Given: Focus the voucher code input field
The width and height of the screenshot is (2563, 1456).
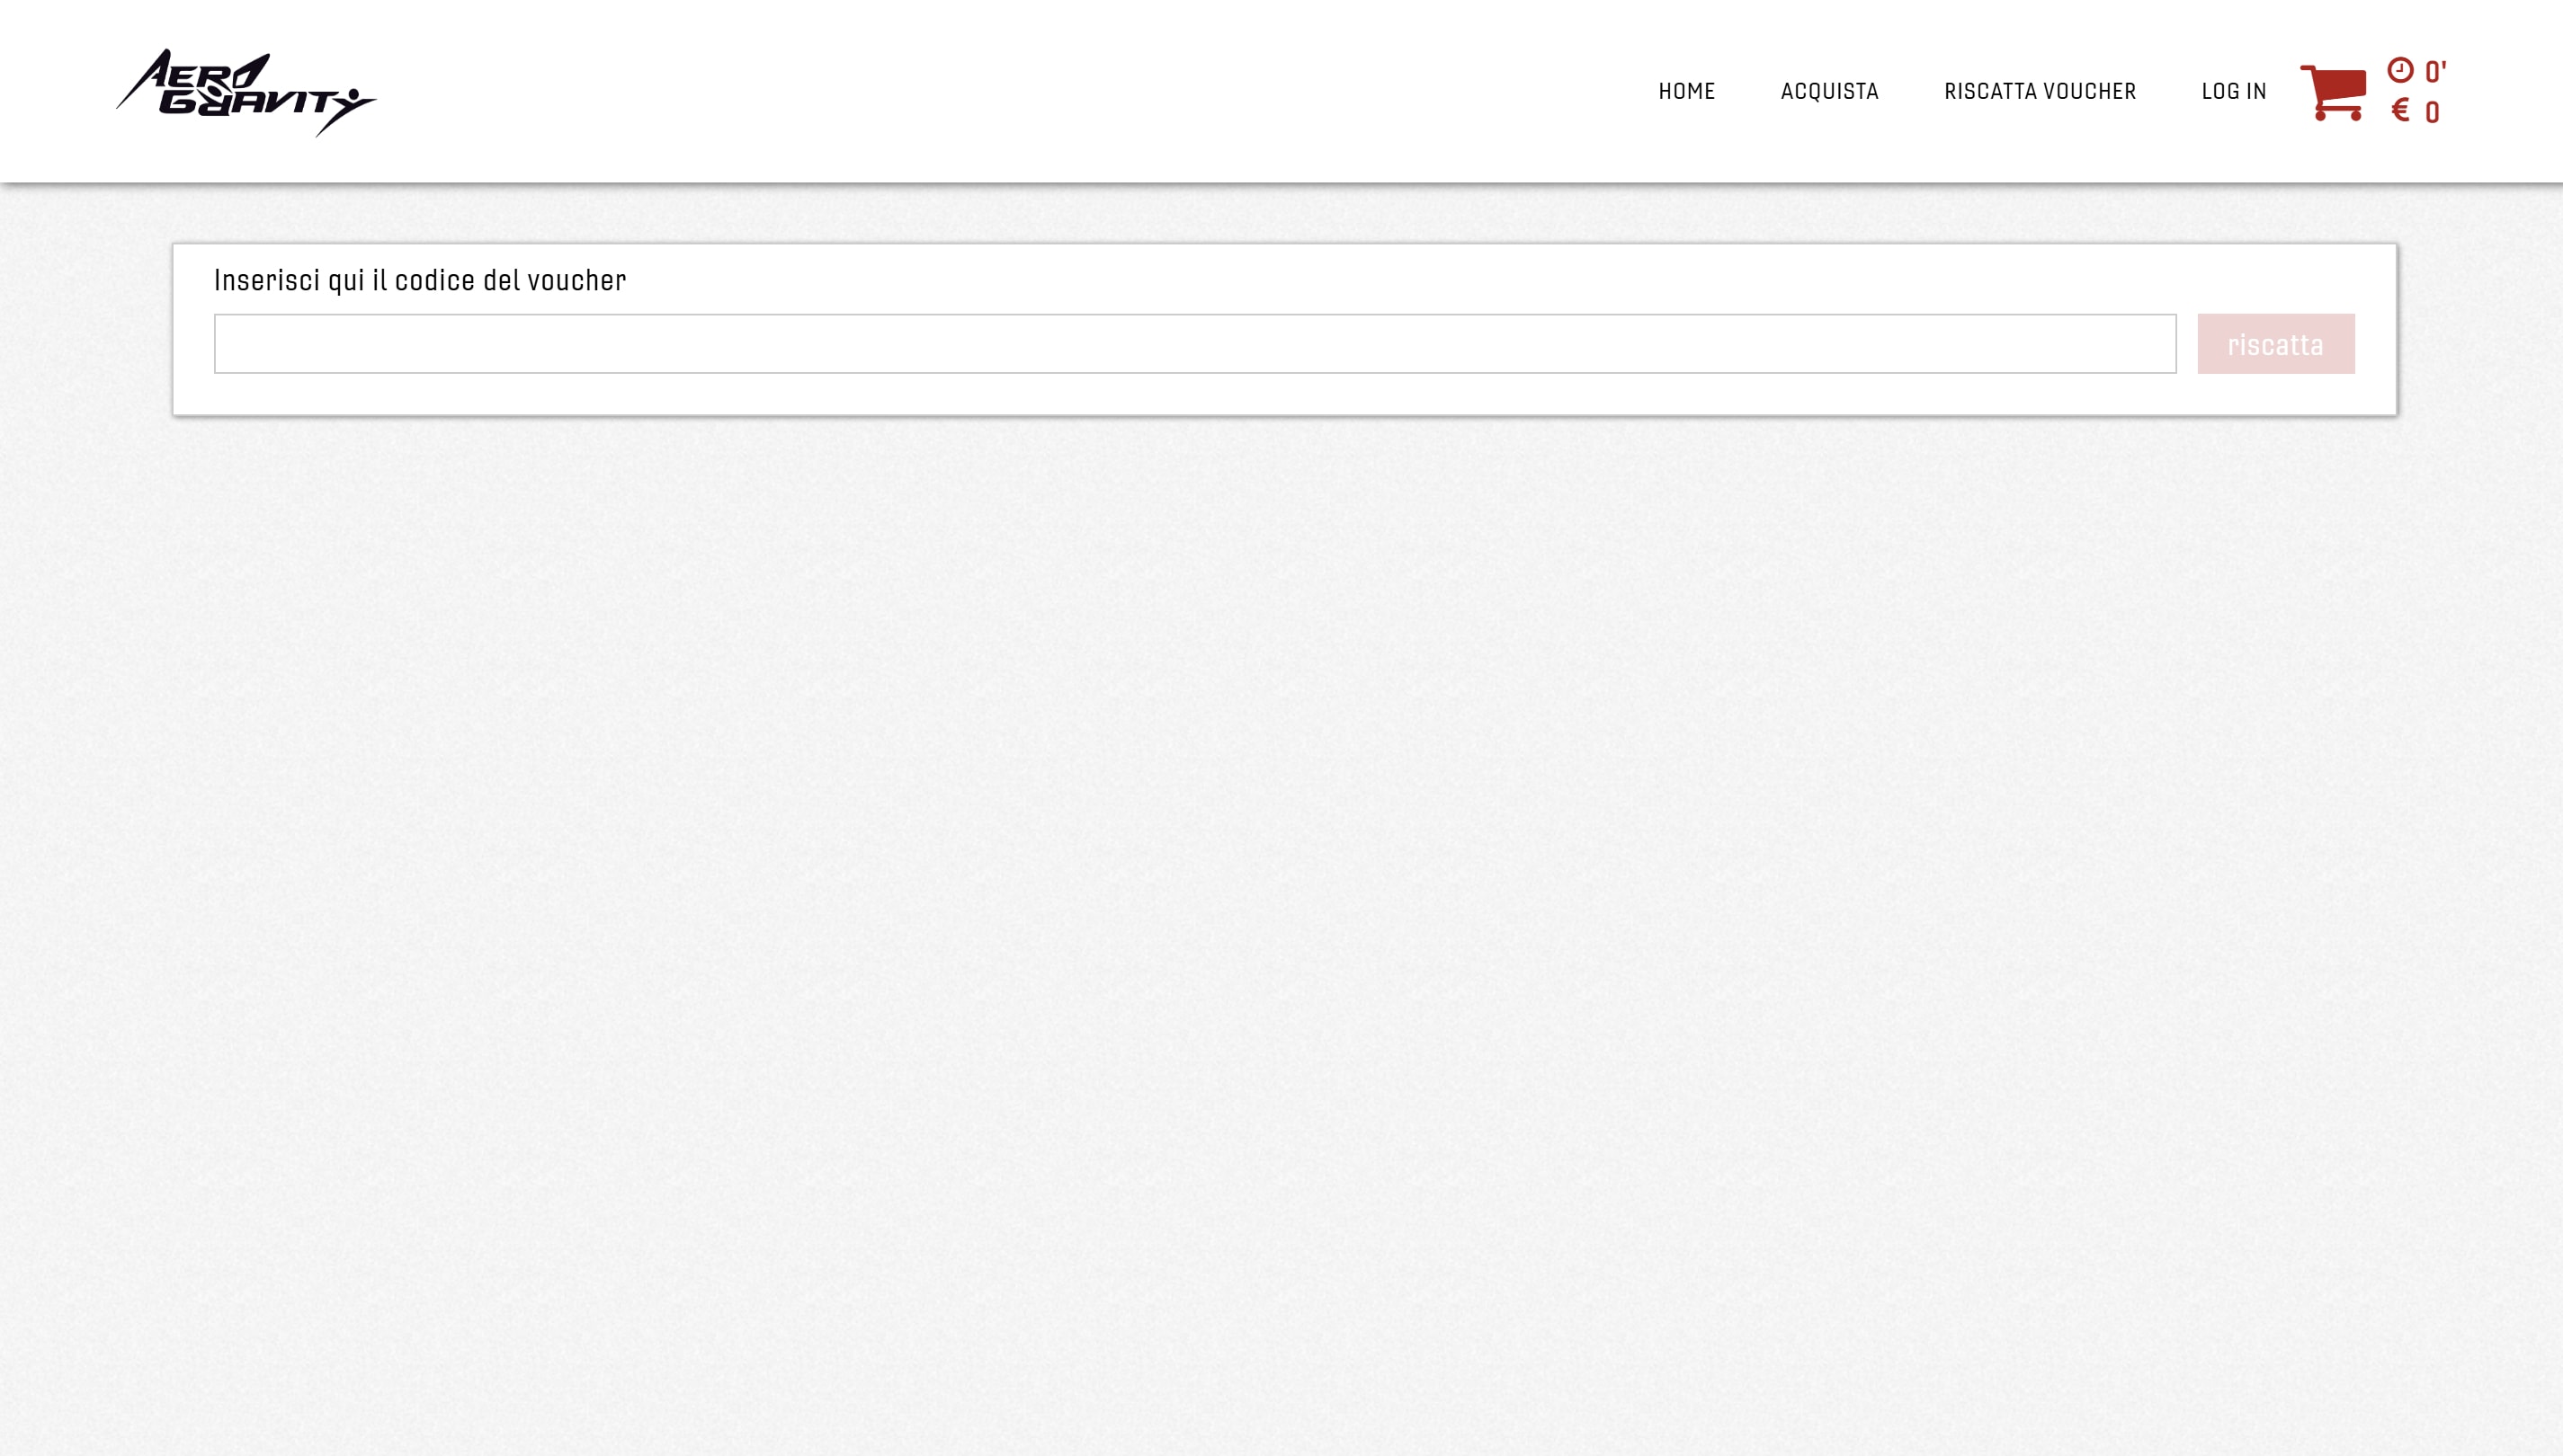Looking at the screenshot, I should 1194,344.
